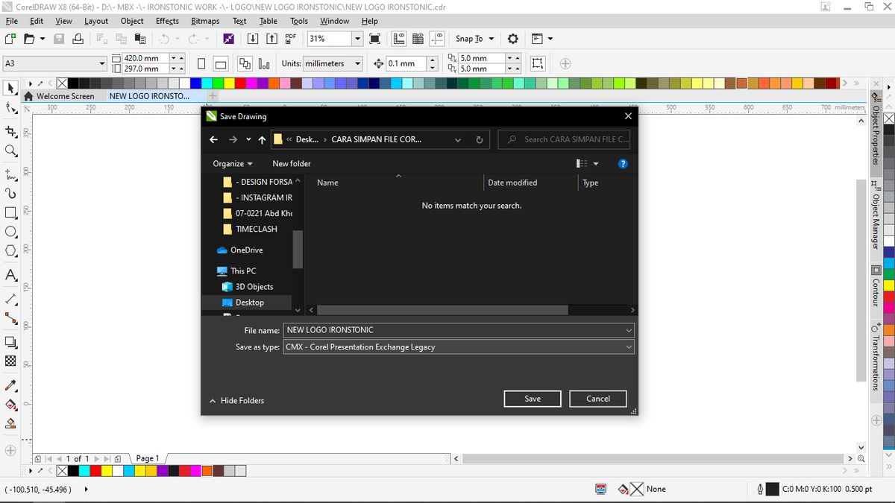Screen dimensions: 895x503
Task: Select the Ellipse tool
Action: [10, 231]
